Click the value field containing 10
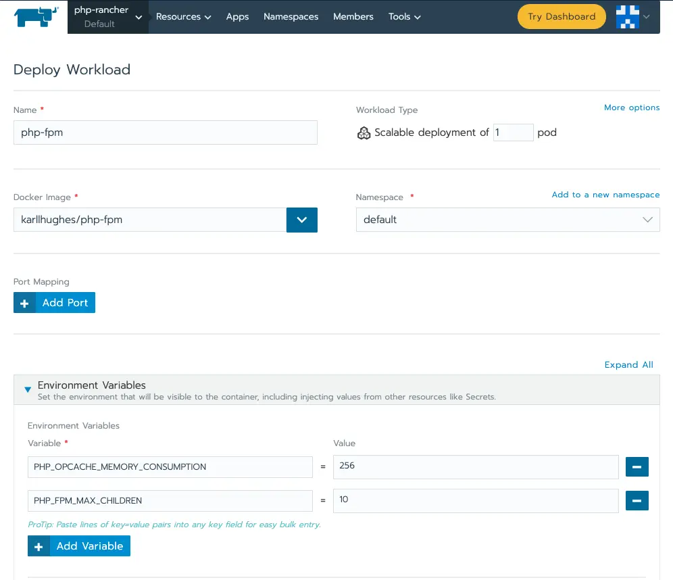Screen dimensions: 673x580 (476, 501)
